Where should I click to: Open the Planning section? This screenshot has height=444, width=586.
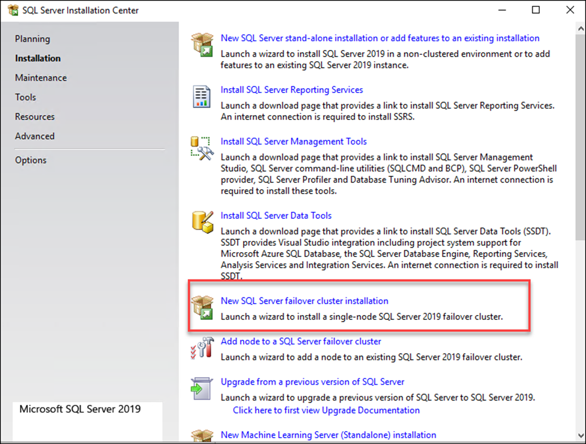click(32, 39)
